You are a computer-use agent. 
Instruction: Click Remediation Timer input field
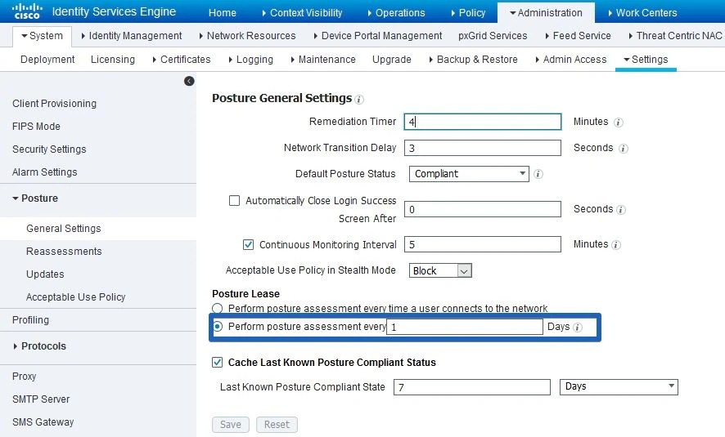483,122
